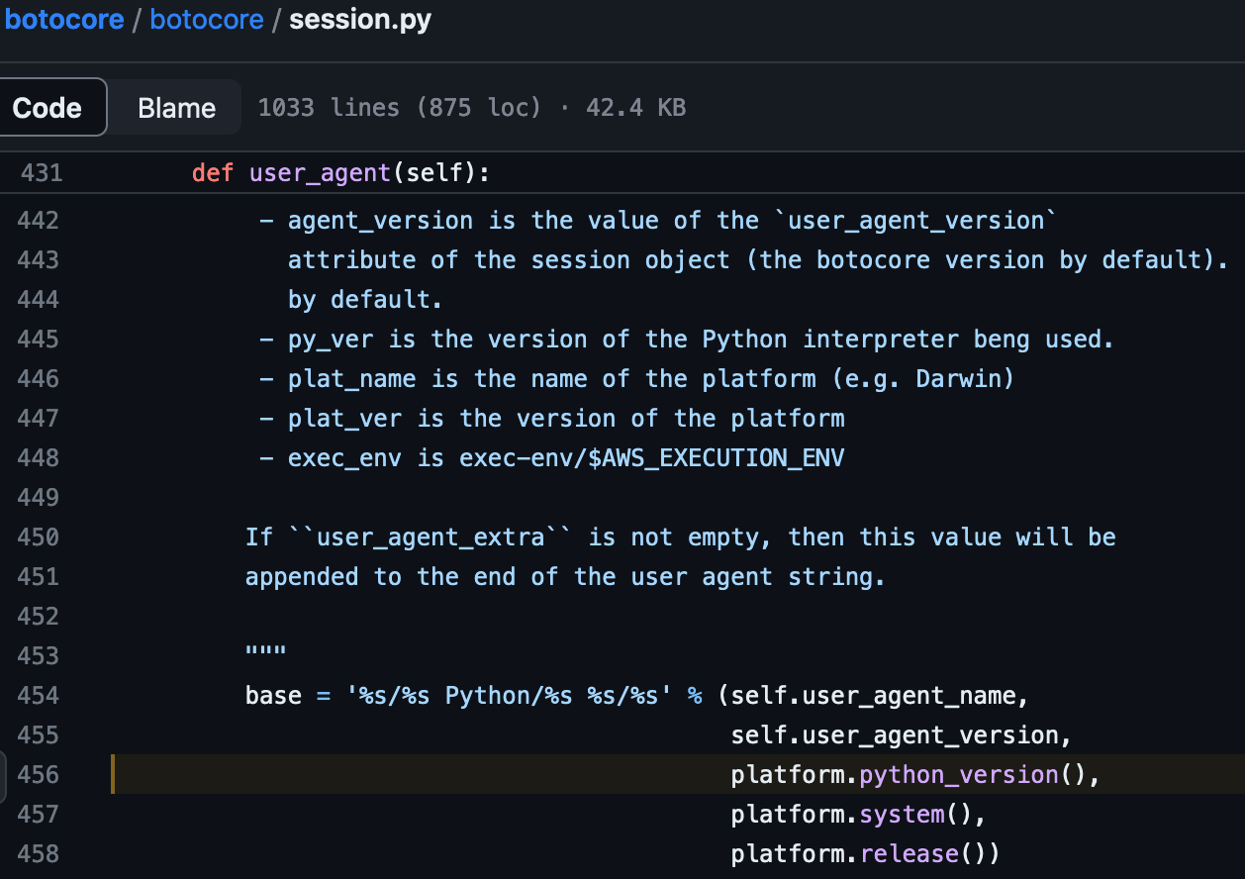Click 'self.user_agent_version' on line 455
The width and height of the screenshot is (1245, 879).
[895, 734]
